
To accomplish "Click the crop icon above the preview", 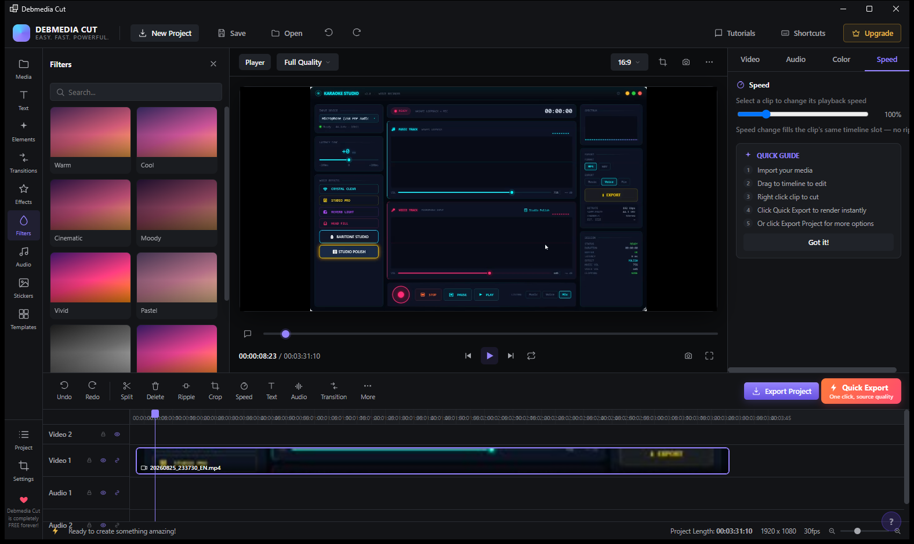I will point(663,62).
